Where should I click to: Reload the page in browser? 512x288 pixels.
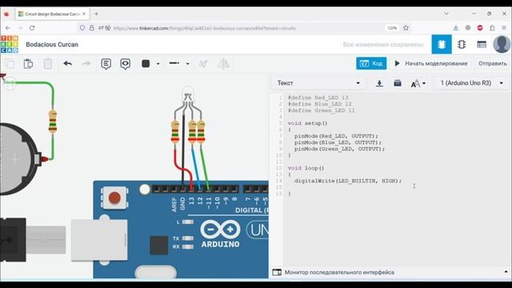[32, 28]
